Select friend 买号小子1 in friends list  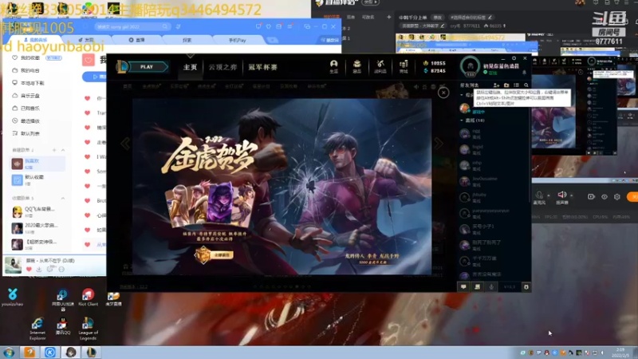tap(494, 229)
